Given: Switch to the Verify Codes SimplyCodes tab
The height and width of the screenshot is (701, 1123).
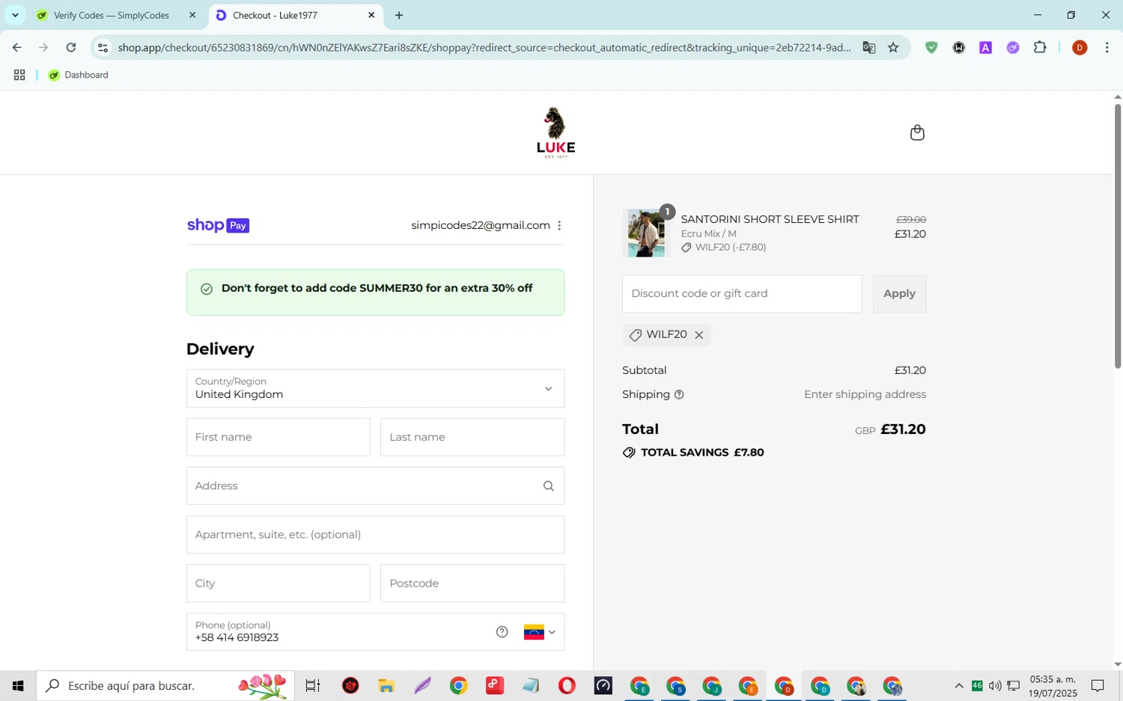Looking at the screenshot, I should (111, 15).
